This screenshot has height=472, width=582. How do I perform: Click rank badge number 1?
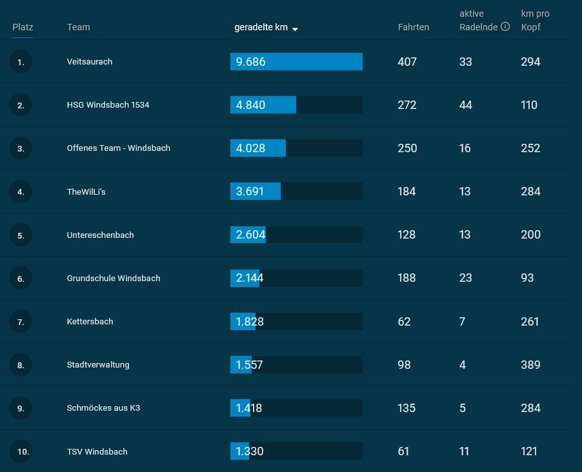(x=21, y=62)
